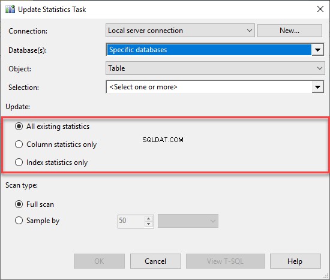Open the sample unit dropdown
The image size is (330, 280).
pos(188,221)
